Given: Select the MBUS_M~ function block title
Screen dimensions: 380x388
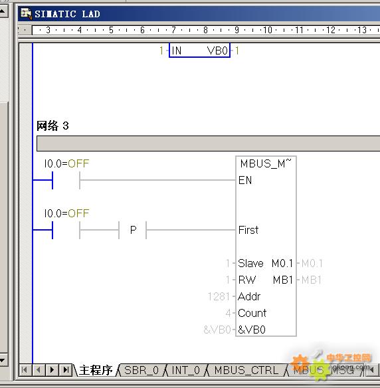Looking at the screenshot, I should [266, 163].
